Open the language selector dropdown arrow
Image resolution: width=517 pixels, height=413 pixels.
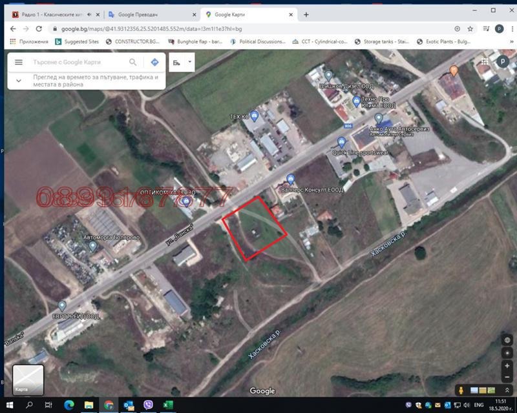pyautogui.click(x=188, y=62)
